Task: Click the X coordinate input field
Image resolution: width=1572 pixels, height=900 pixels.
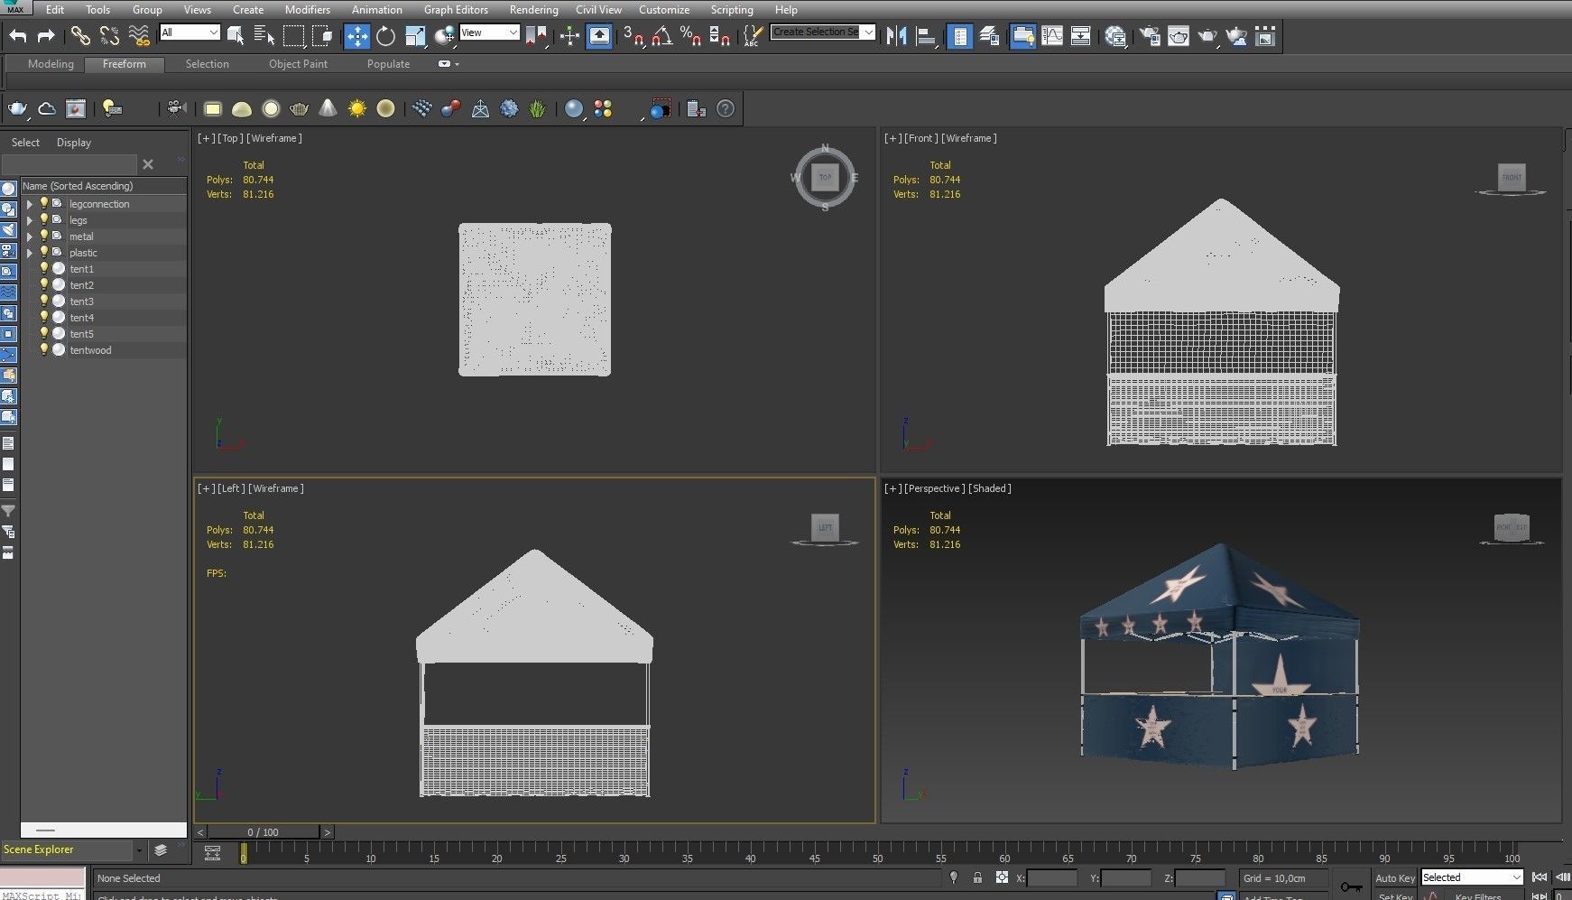Action: [1052, 877]
